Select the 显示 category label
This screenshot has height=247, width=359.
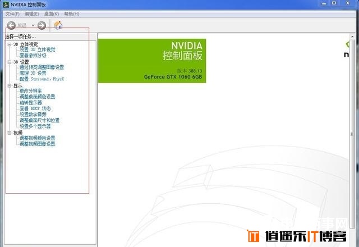[18, 86]
